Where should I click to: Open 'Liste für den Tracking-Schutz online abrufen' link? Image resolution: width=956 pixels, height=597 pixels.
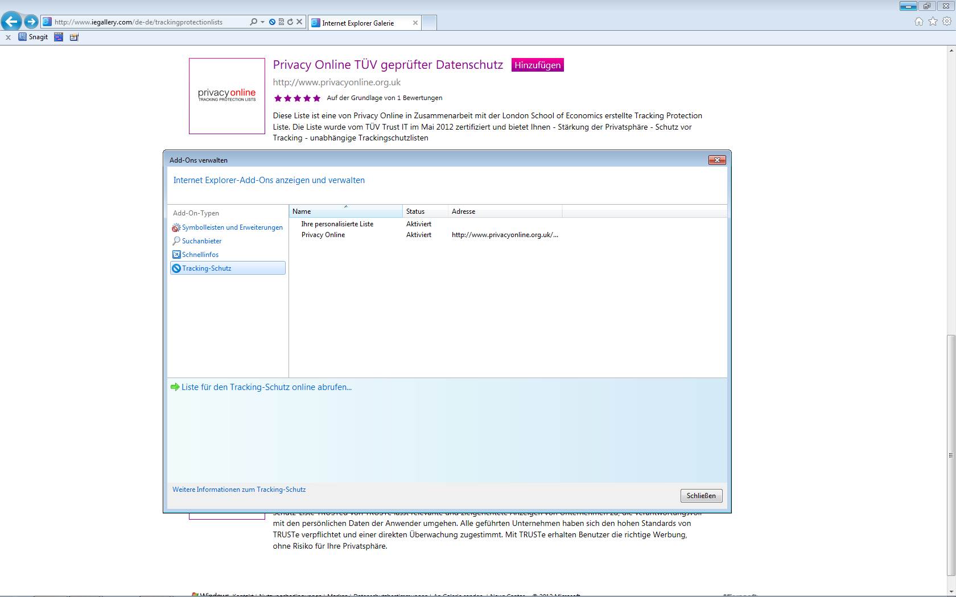tap(266, 387)
